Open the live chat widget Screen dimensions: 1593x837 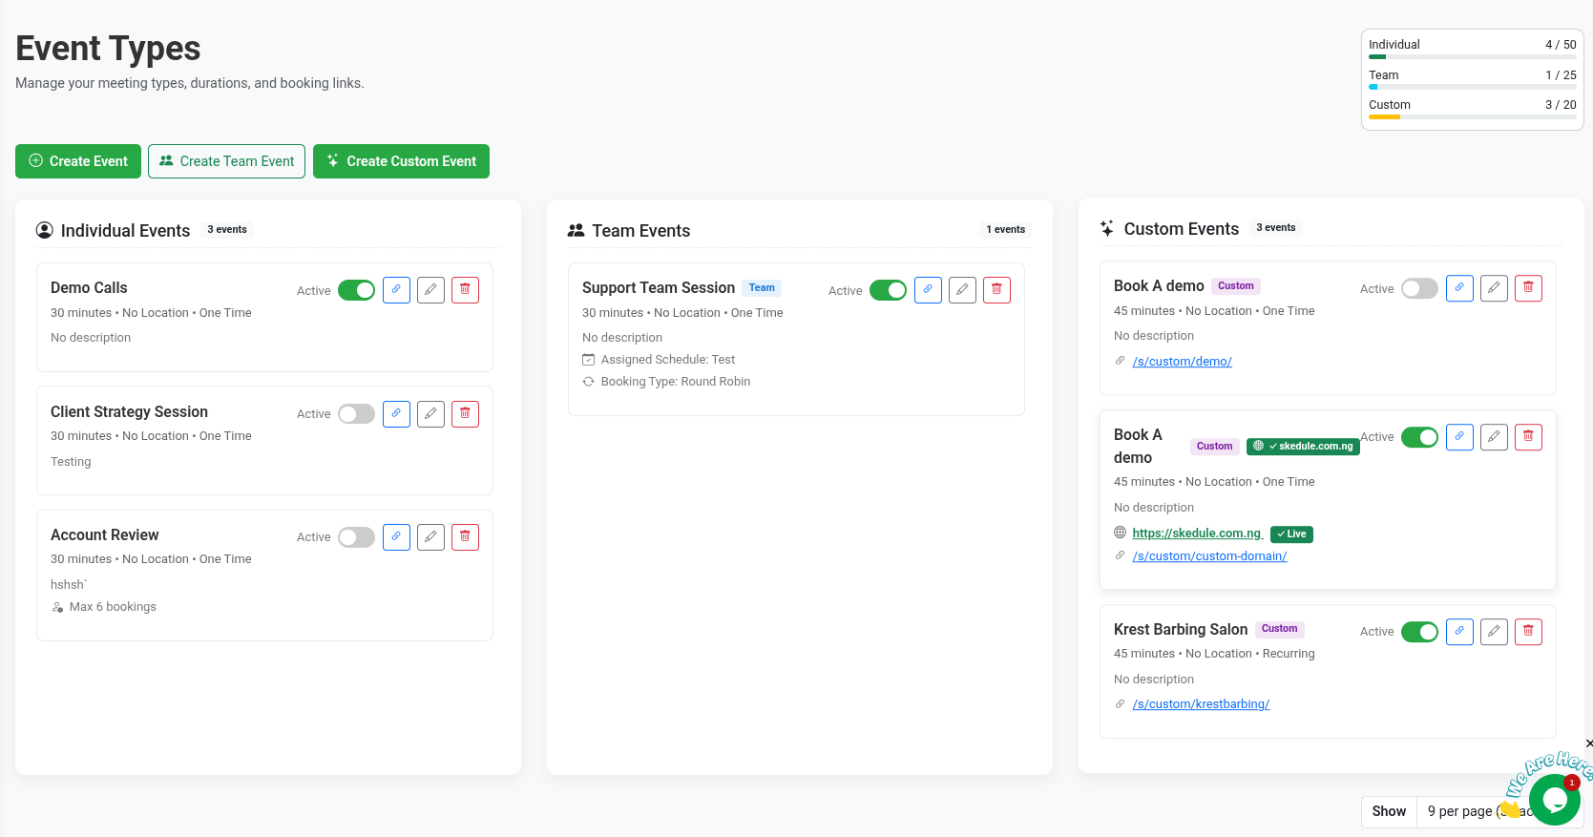click(1554, 800)
